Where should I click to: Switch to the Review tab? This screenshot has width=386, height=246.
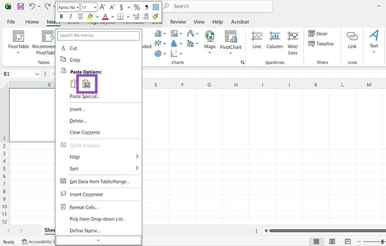[x=178, y=22]
